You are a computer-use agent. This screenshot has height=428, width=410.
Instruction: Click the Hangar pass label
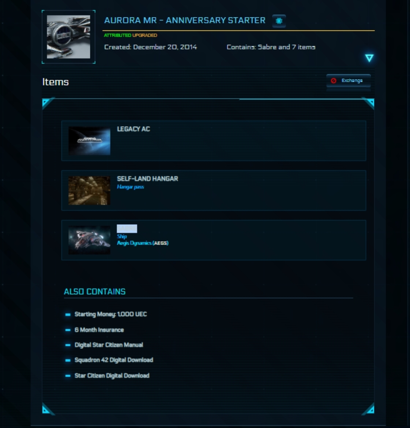pos(130,187)
